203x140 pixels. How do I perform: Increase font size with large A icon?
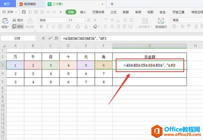(89, 20)
